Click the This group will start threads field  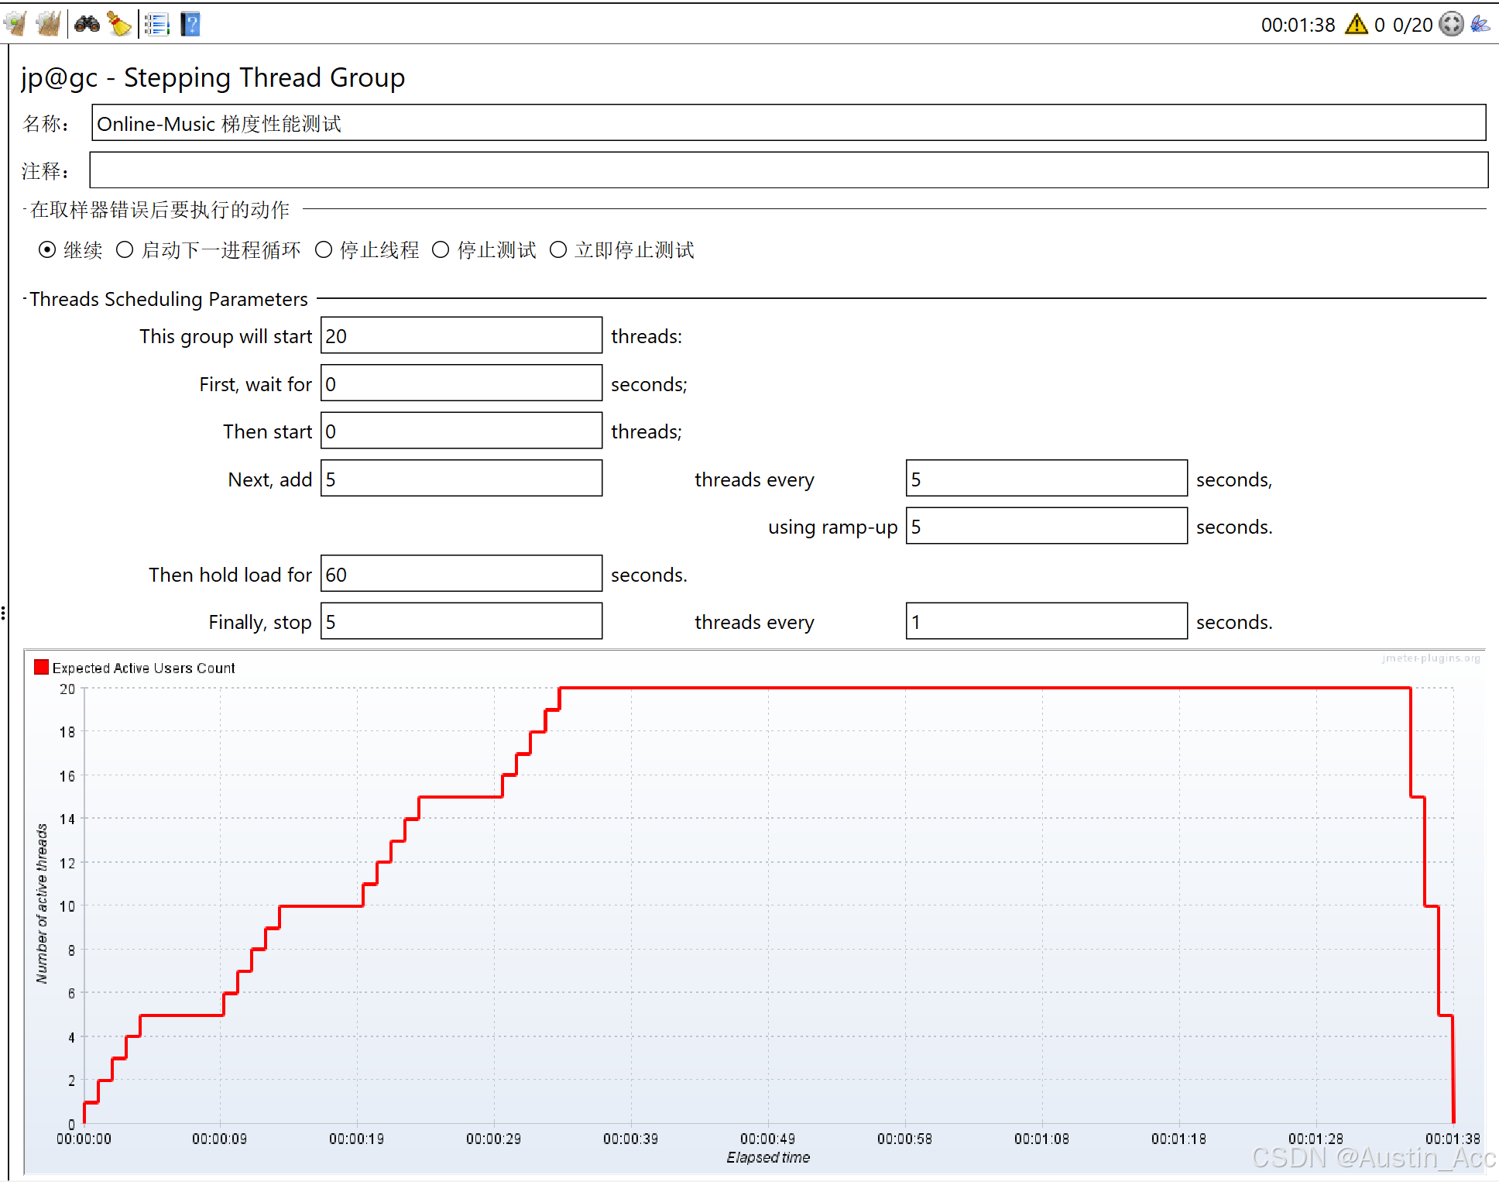pyautogui.click(x=461, y=335)
